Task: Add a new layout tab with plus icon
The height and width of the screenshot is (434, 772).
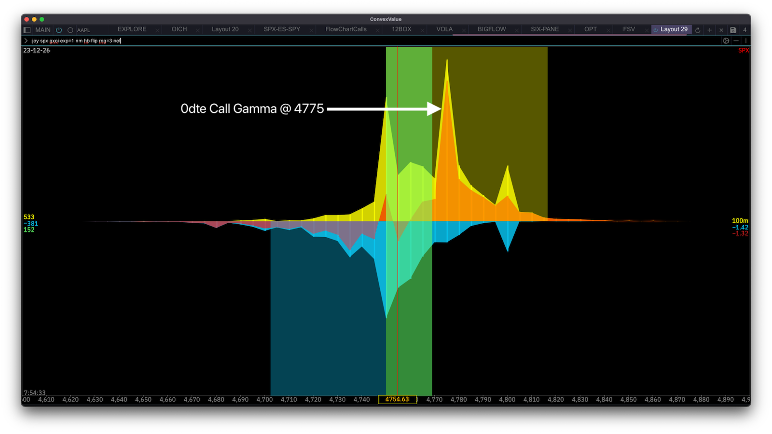Action: [709, 30]
